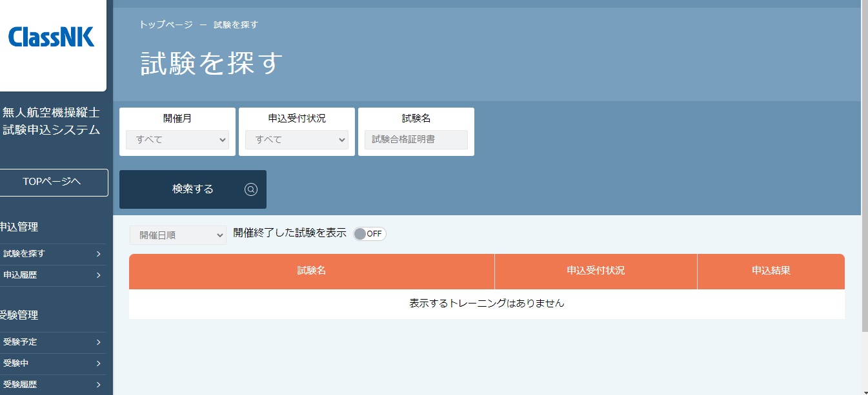Click chevron arrow beside 申込履歴 sidebar item
Screen dimensions: 868x395
tap(99, 275)
